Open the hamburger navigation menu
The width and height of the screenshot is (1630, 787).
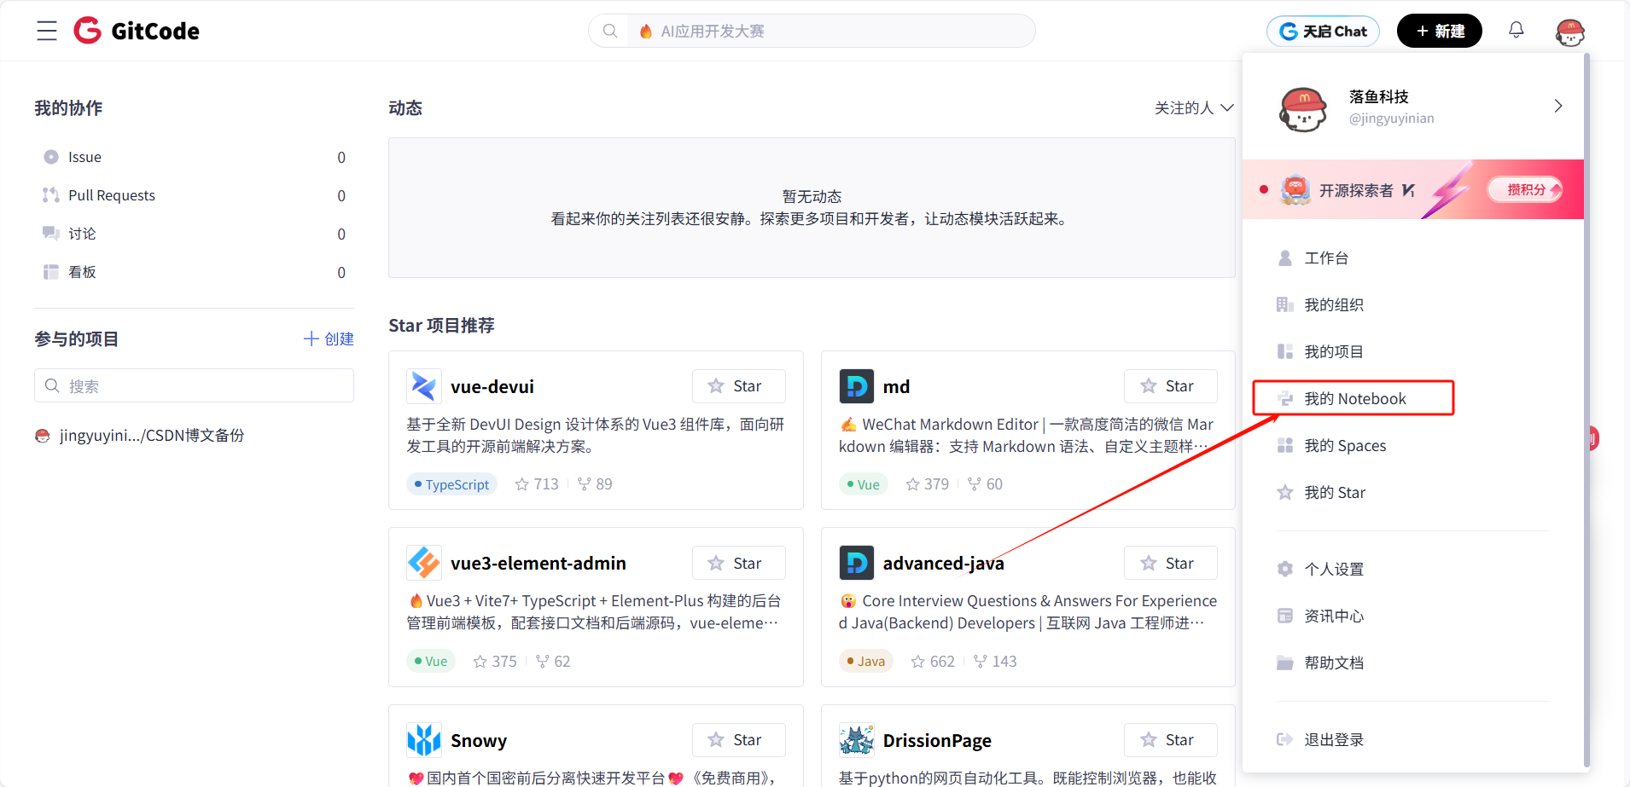(47, 31)
